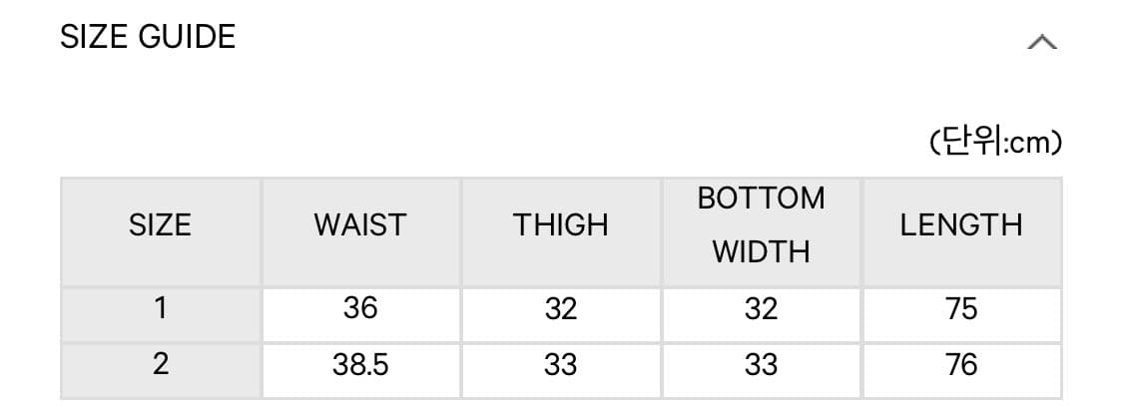Viewport: 1123px width, 408px height.
Task: Click the thigh value for size 1
Action: (x=561, y=309)
